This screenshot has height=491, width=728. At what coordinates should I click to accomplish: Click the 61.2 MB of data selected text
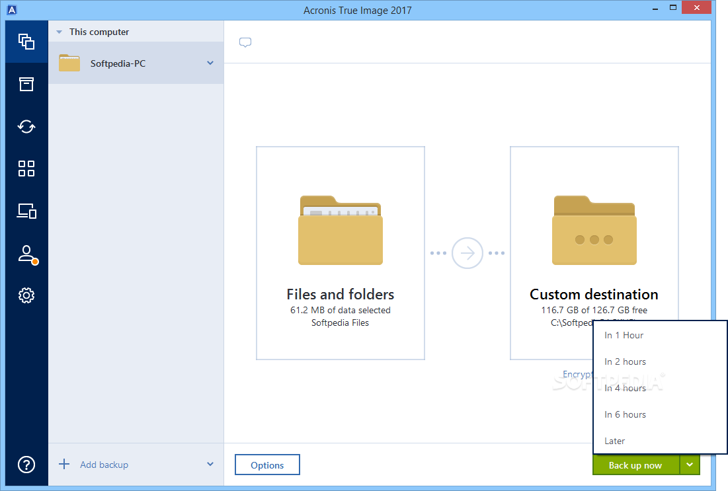(341, 310)
